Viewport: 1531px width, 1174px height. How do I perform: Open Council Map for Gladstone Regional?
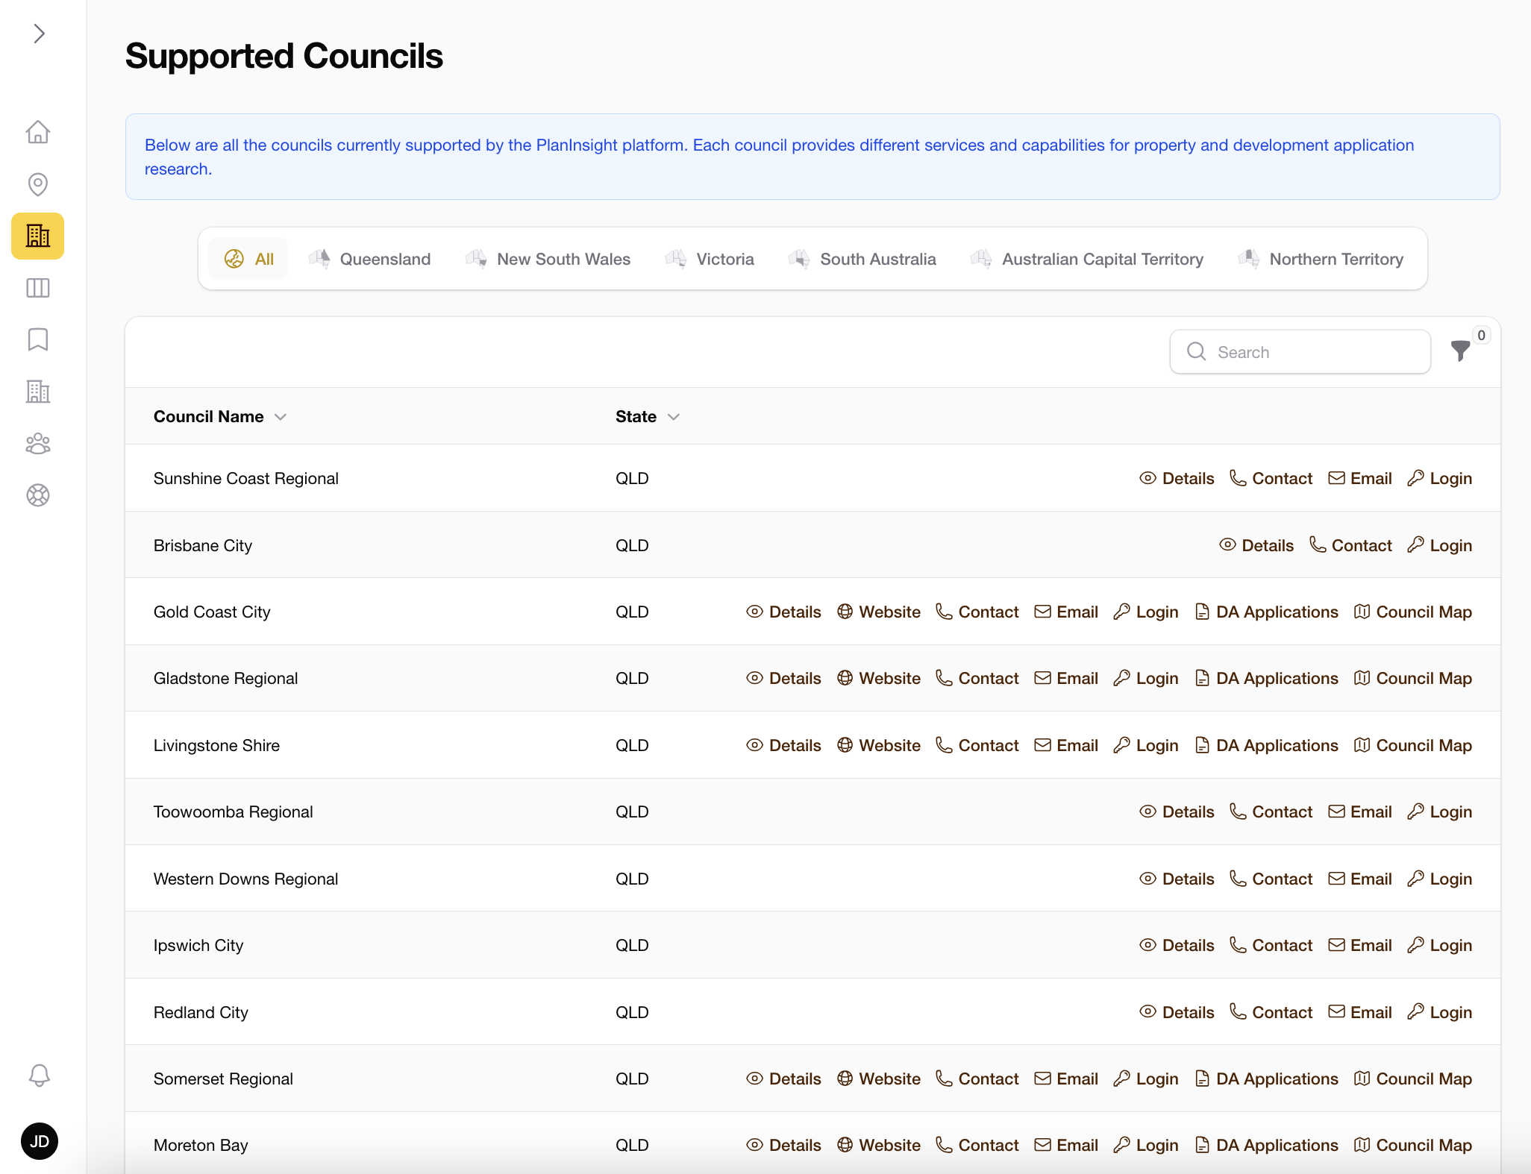(1412, 678)
